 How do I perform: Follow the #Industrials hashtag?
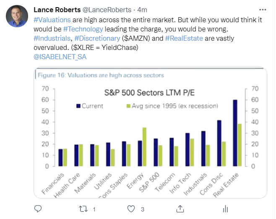click(x=52, y=38)
